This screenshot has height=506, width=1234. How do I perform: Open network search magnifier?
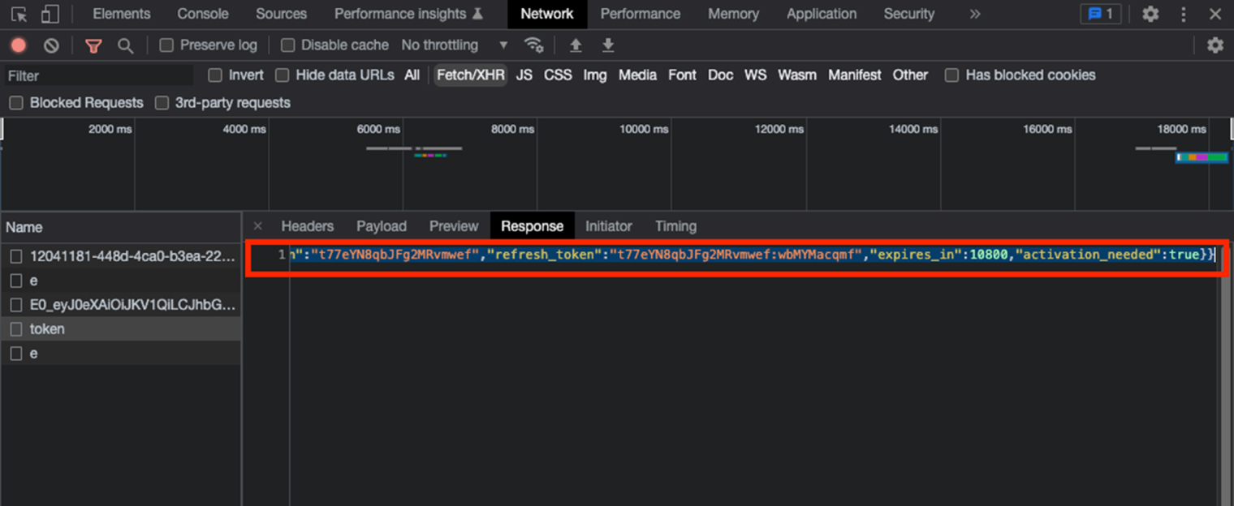(125, 45)
